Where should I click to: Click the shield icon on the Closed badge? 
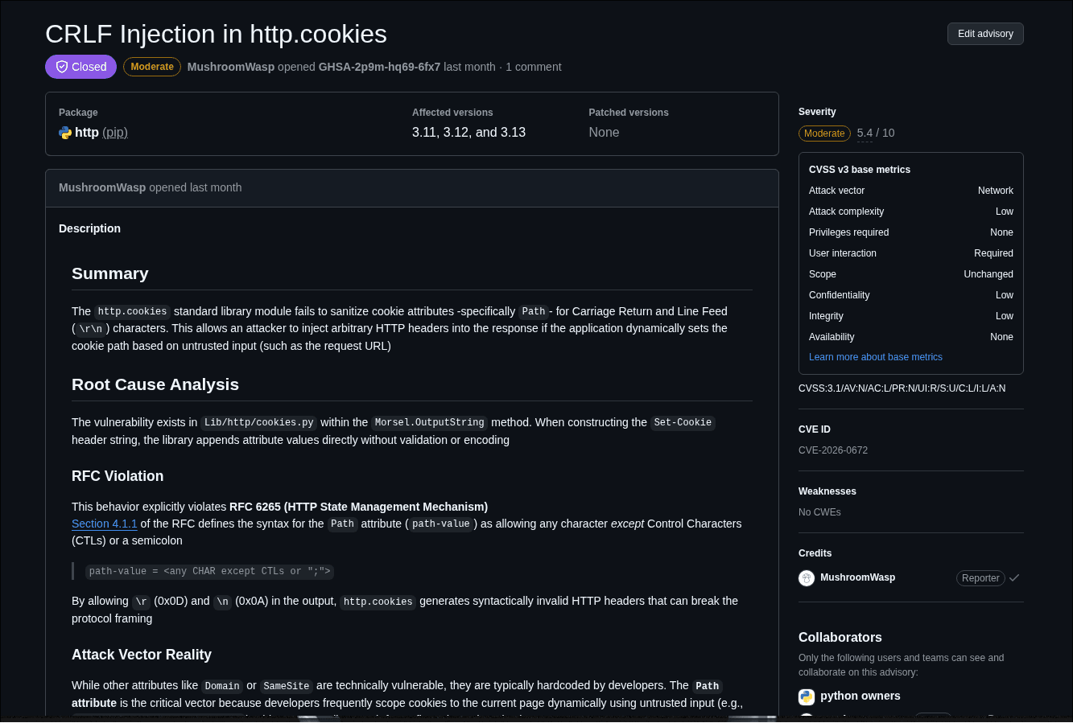pyautogui.click(x=62, y=67)
